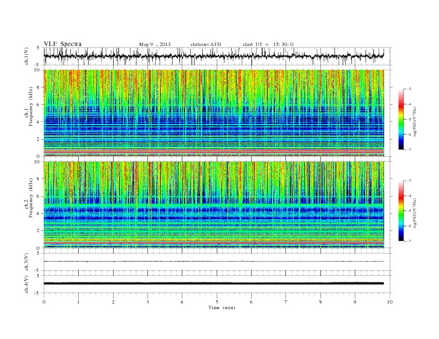Viewport: 439px width, 339px height.
Task: Click the ch.1 PSD colorbar
Action: point(401,119)
